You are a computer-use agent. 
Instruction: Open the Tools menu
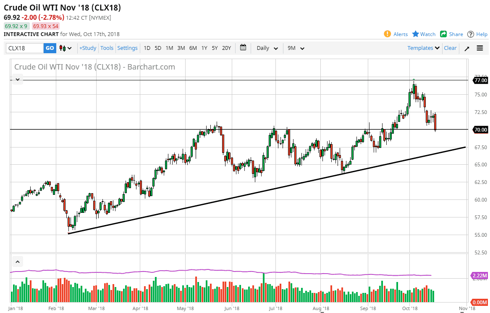(107, 48)
